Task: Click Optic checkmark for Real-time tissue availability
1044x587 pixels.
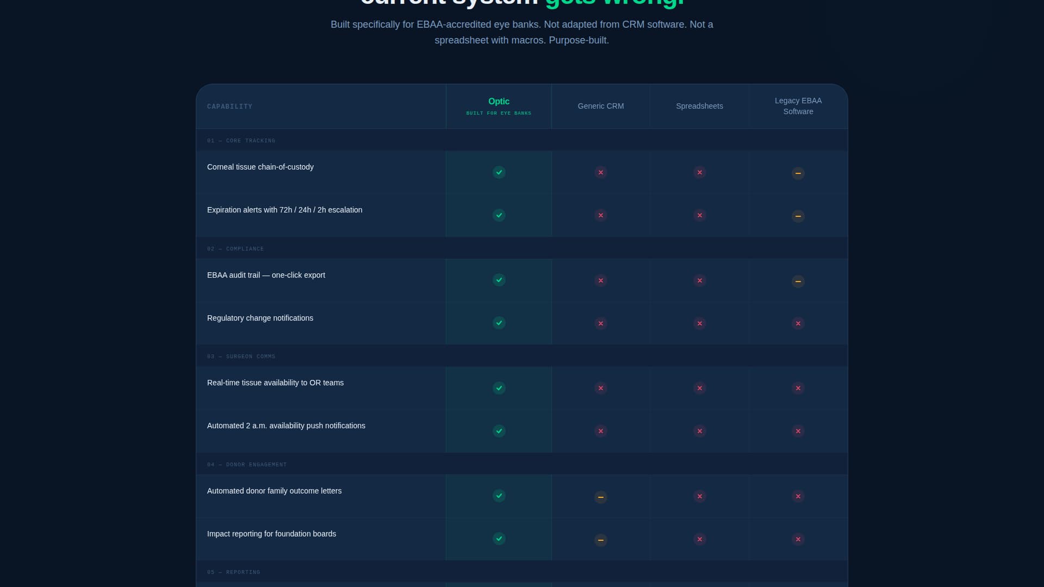Action: [499, 388]
